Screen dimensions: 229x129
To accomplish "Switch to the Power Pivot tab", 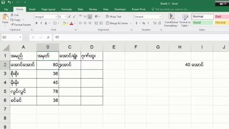I will pyautogui.click(x=138, y=9).
